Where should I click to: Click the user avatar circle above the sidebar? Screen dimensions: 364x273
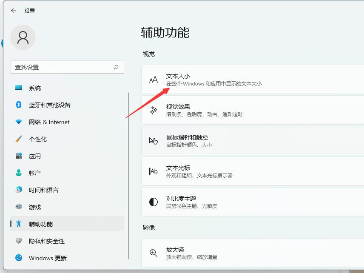(23, 37)
